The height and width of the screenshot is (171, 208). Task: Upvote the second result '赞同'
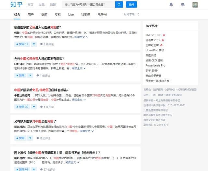coord(20,75)
